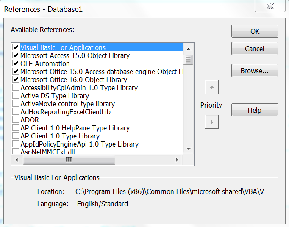Select ActiveMovie control type library text
Viewport: 289px width, 227px height.
click(x=68, y=104)
